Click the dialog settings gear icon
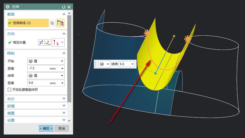 click(x=8, y=7)
